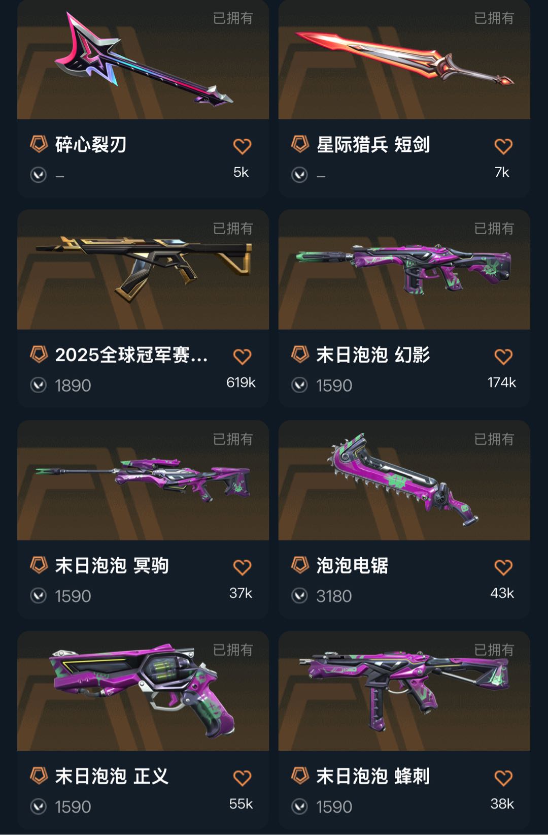
Task: Select the VP currency icon by price 1890
Action: click(39, 386)
